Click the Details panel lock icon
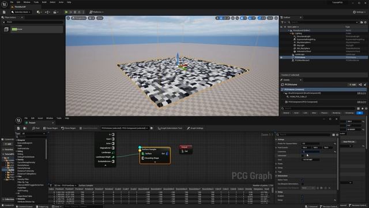 pyautogui.click(x=365, y=85)
